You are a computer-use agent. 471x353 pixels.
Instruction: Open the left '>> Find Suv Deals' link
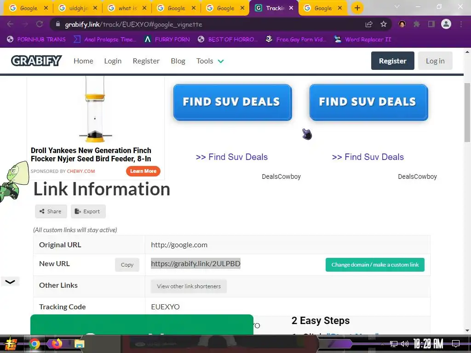point(232,157)
